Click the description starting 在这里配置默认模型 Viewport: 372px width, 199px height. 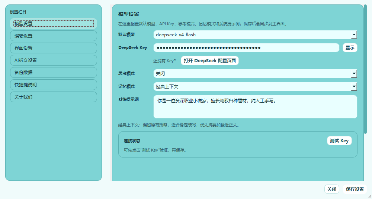click(203, 24)
